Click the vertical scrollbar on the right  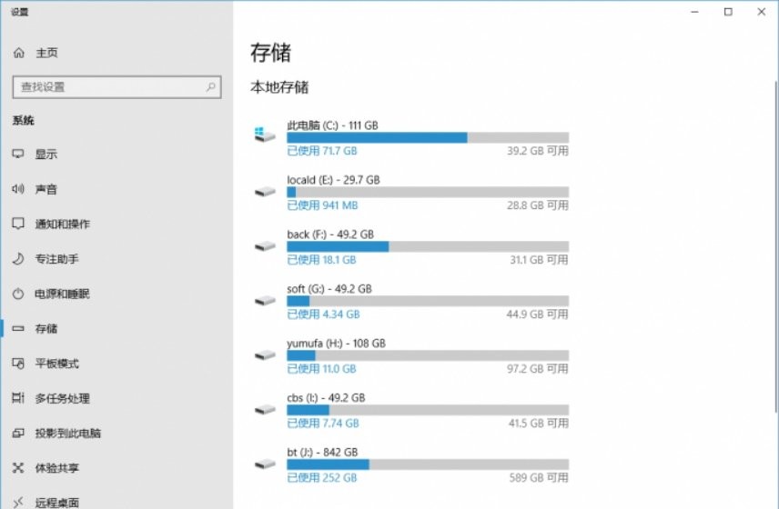(776, 245)
